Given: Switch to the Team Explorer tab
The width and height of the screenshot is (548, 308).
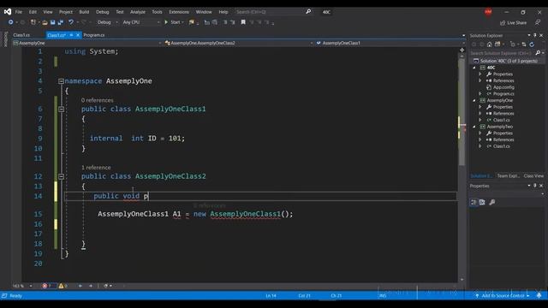Looking at the screenshot, I should tap(509, 175).
